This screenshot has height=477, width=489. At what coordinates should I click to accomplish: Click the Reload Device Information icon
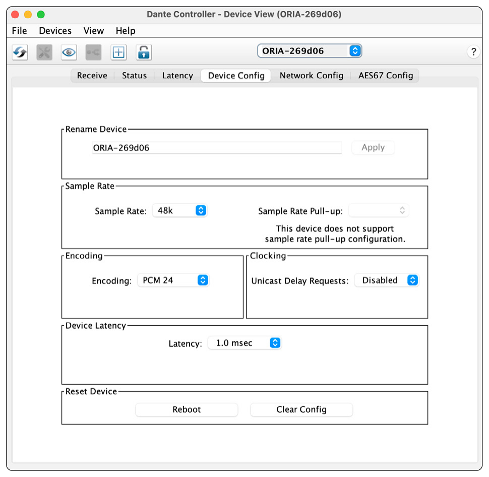(x=20, y=52)
